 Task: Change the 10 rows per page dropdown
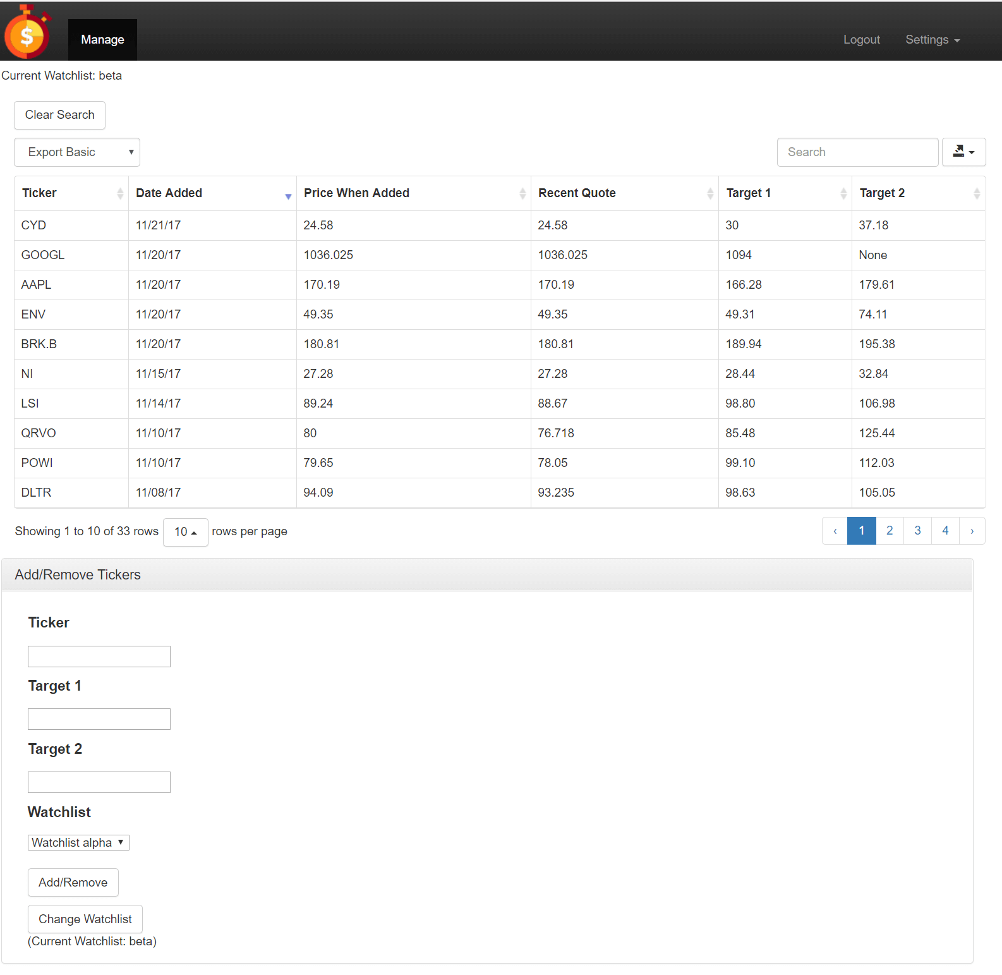point(186,532)
